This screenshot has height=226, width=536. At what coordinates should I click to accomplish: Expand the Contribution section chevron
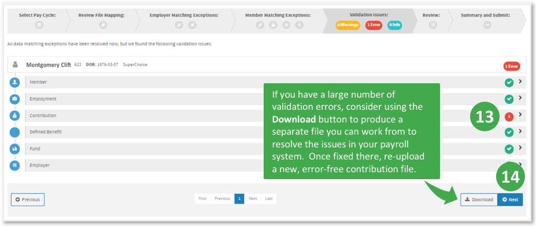tap(520, 114)
